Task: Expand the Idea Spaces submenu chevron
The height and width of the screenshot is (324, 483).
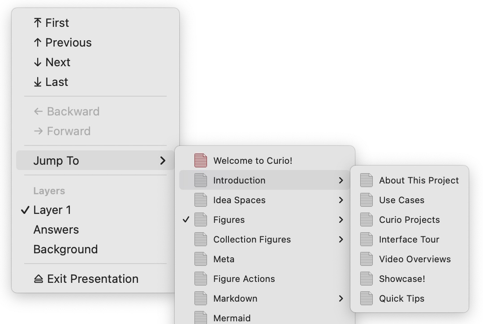Action: tap(341, 200)
